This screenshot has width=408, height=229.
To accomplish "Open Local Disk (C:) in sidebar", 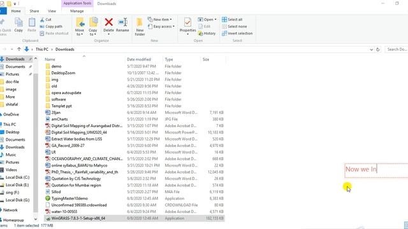I will click(x=17, y=177).
